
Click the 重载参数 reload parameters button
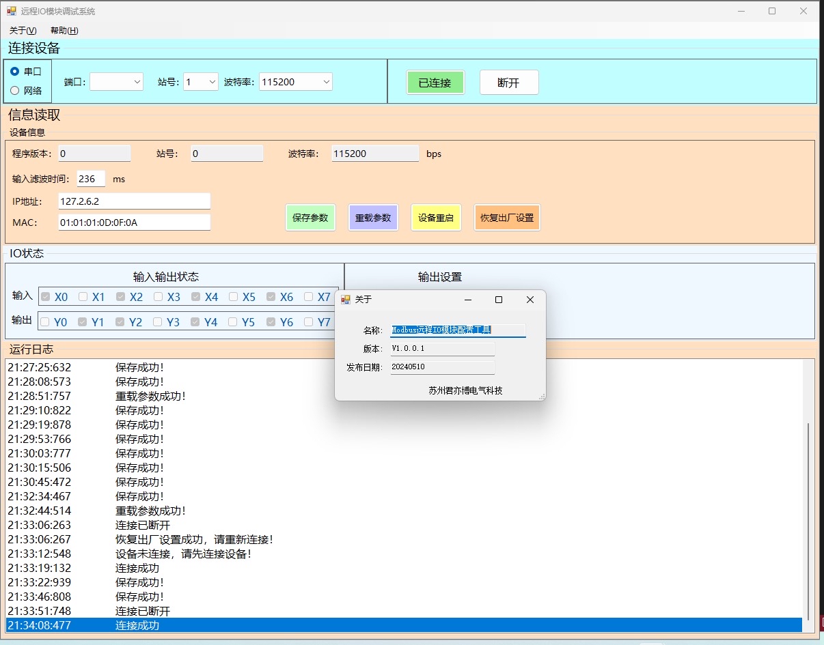point(373,218)
